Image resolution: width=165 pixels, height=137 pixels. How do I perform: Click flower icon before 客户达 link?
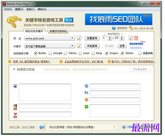109,62
